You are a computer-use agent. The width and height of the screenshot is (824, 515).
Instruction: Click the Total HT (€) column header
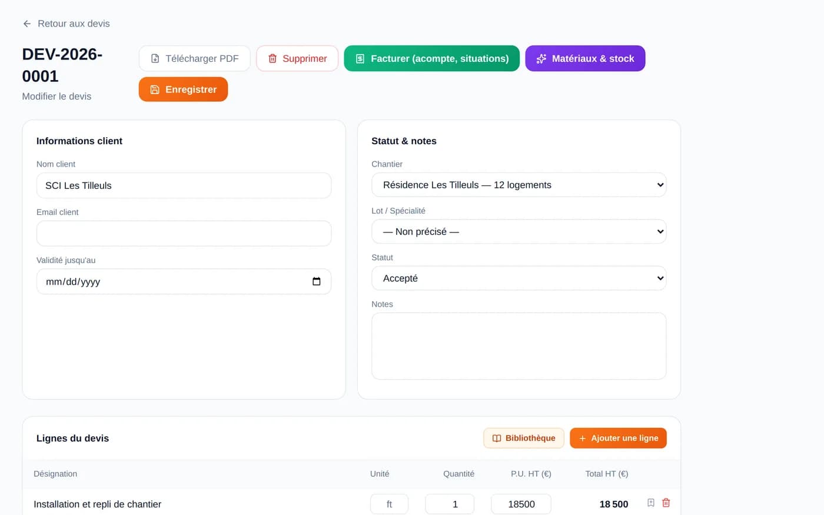607,474
